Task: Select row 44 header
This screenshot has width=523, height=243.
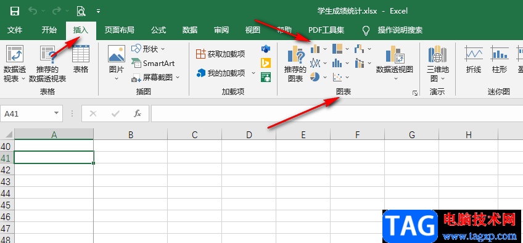Action: (7, 193)
